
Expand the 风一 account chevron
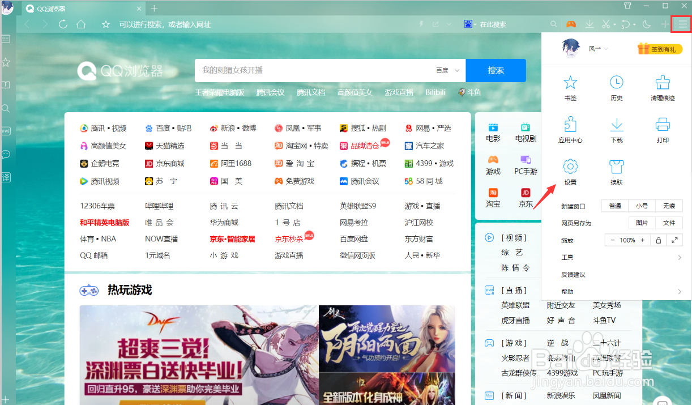pyautogui.click(x=606, y=49)
